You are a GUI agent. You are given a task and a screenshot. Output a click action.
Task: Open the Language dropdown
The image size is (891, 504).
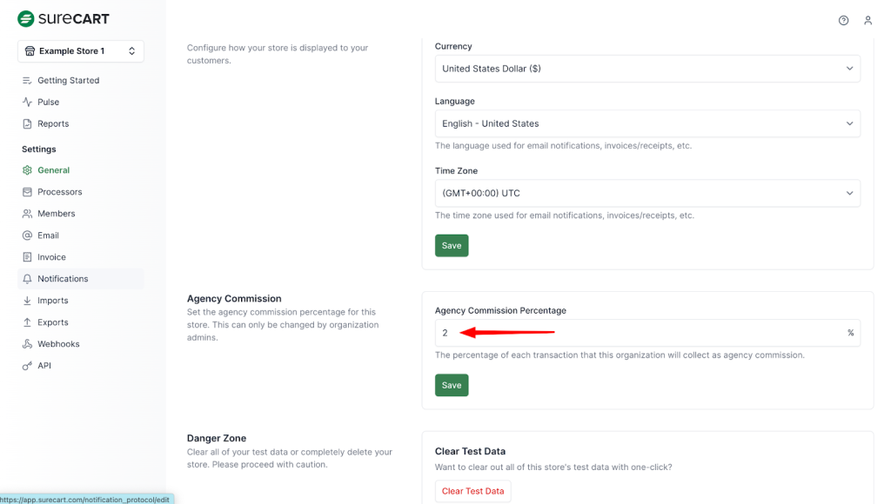coord(647,123)
